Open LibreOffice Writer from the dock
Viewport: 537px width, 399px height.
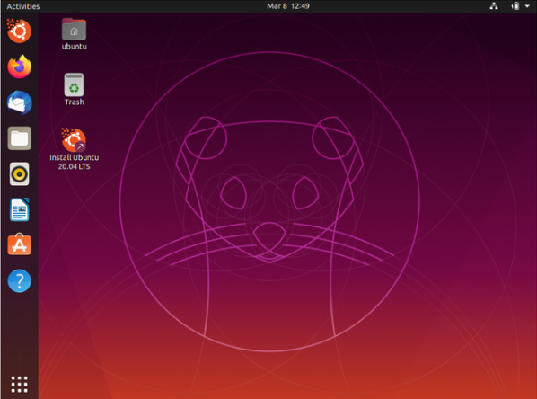tap(20, 209)
